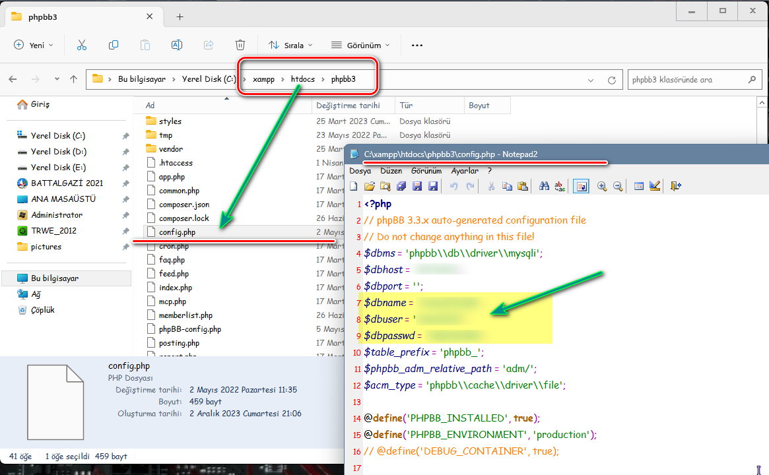Click the large config.php preview thumbnail
769x475 pixels.
[x=55, y=402]
